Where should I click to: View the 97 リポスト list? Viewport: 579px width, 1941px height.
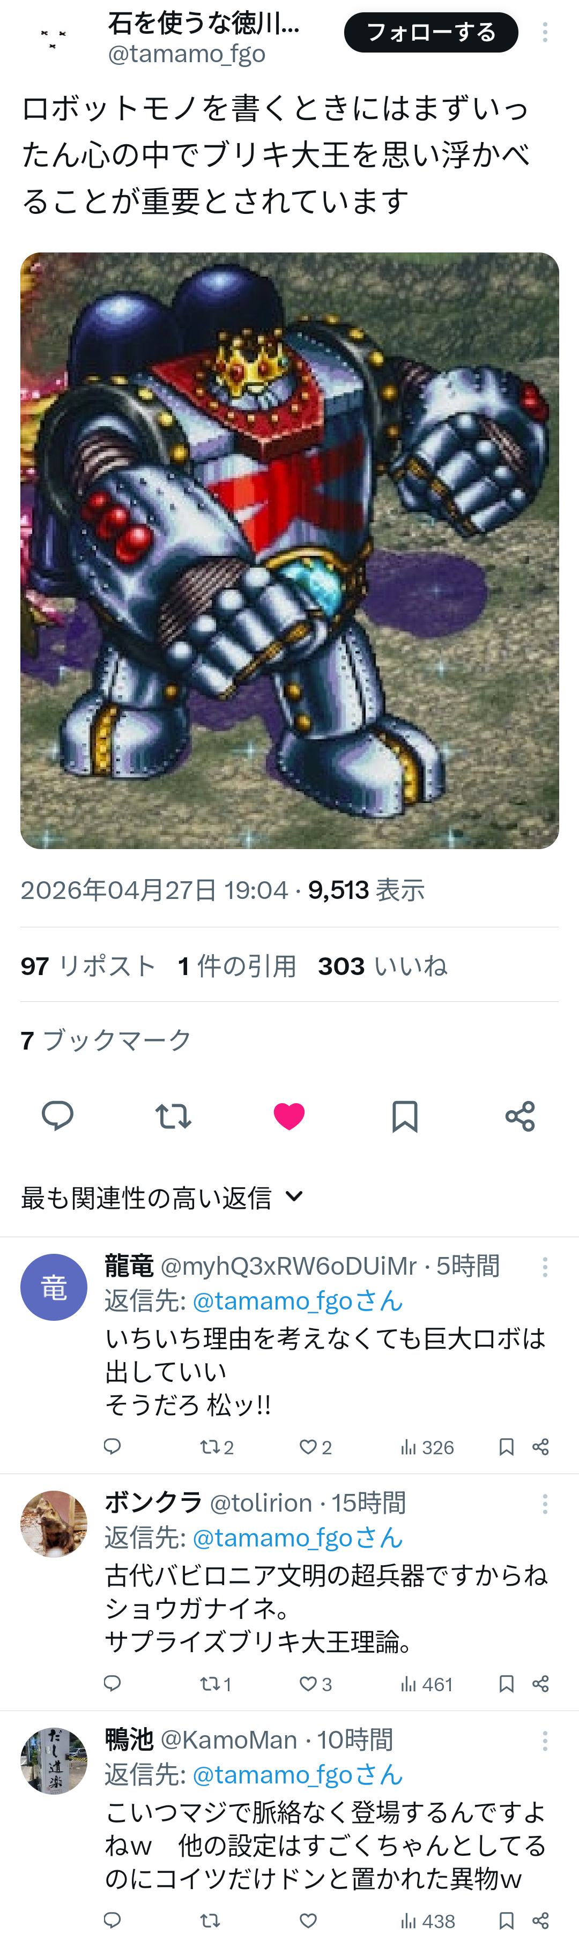point(88,966)
